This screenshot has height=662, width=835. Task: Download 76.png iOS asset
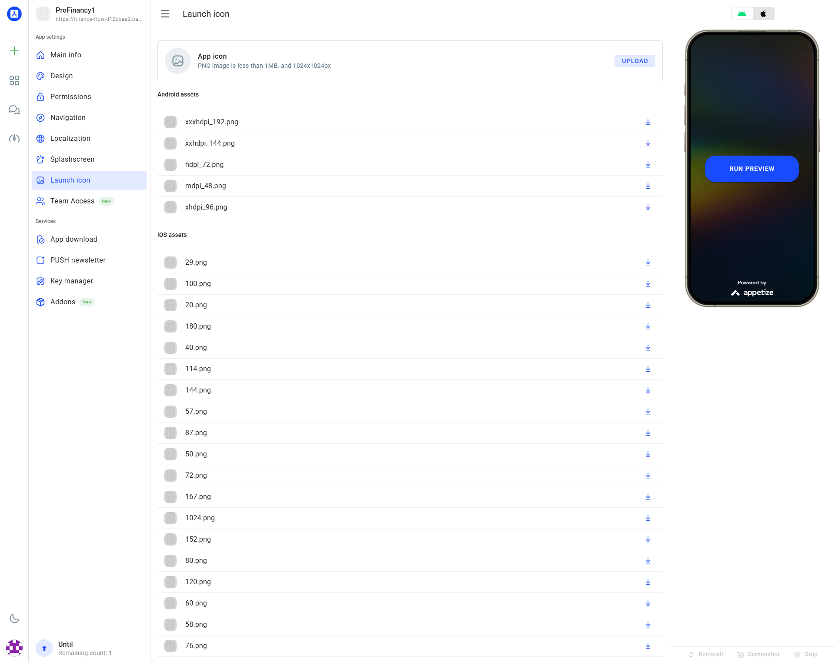tap(648, 646)
